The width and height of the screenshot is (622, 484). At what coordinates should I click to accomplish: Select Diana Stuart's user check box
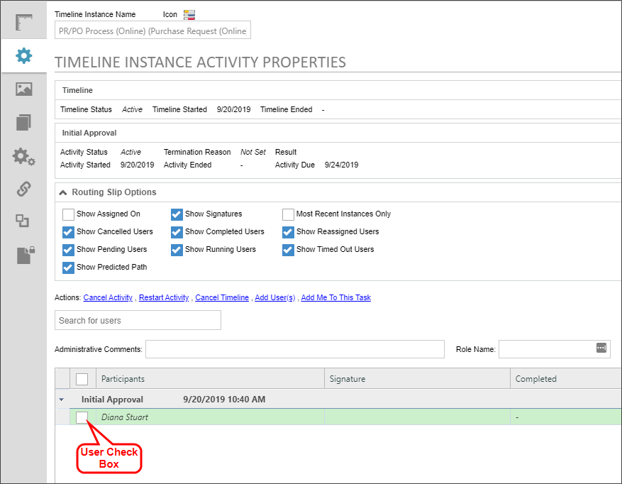82,417
